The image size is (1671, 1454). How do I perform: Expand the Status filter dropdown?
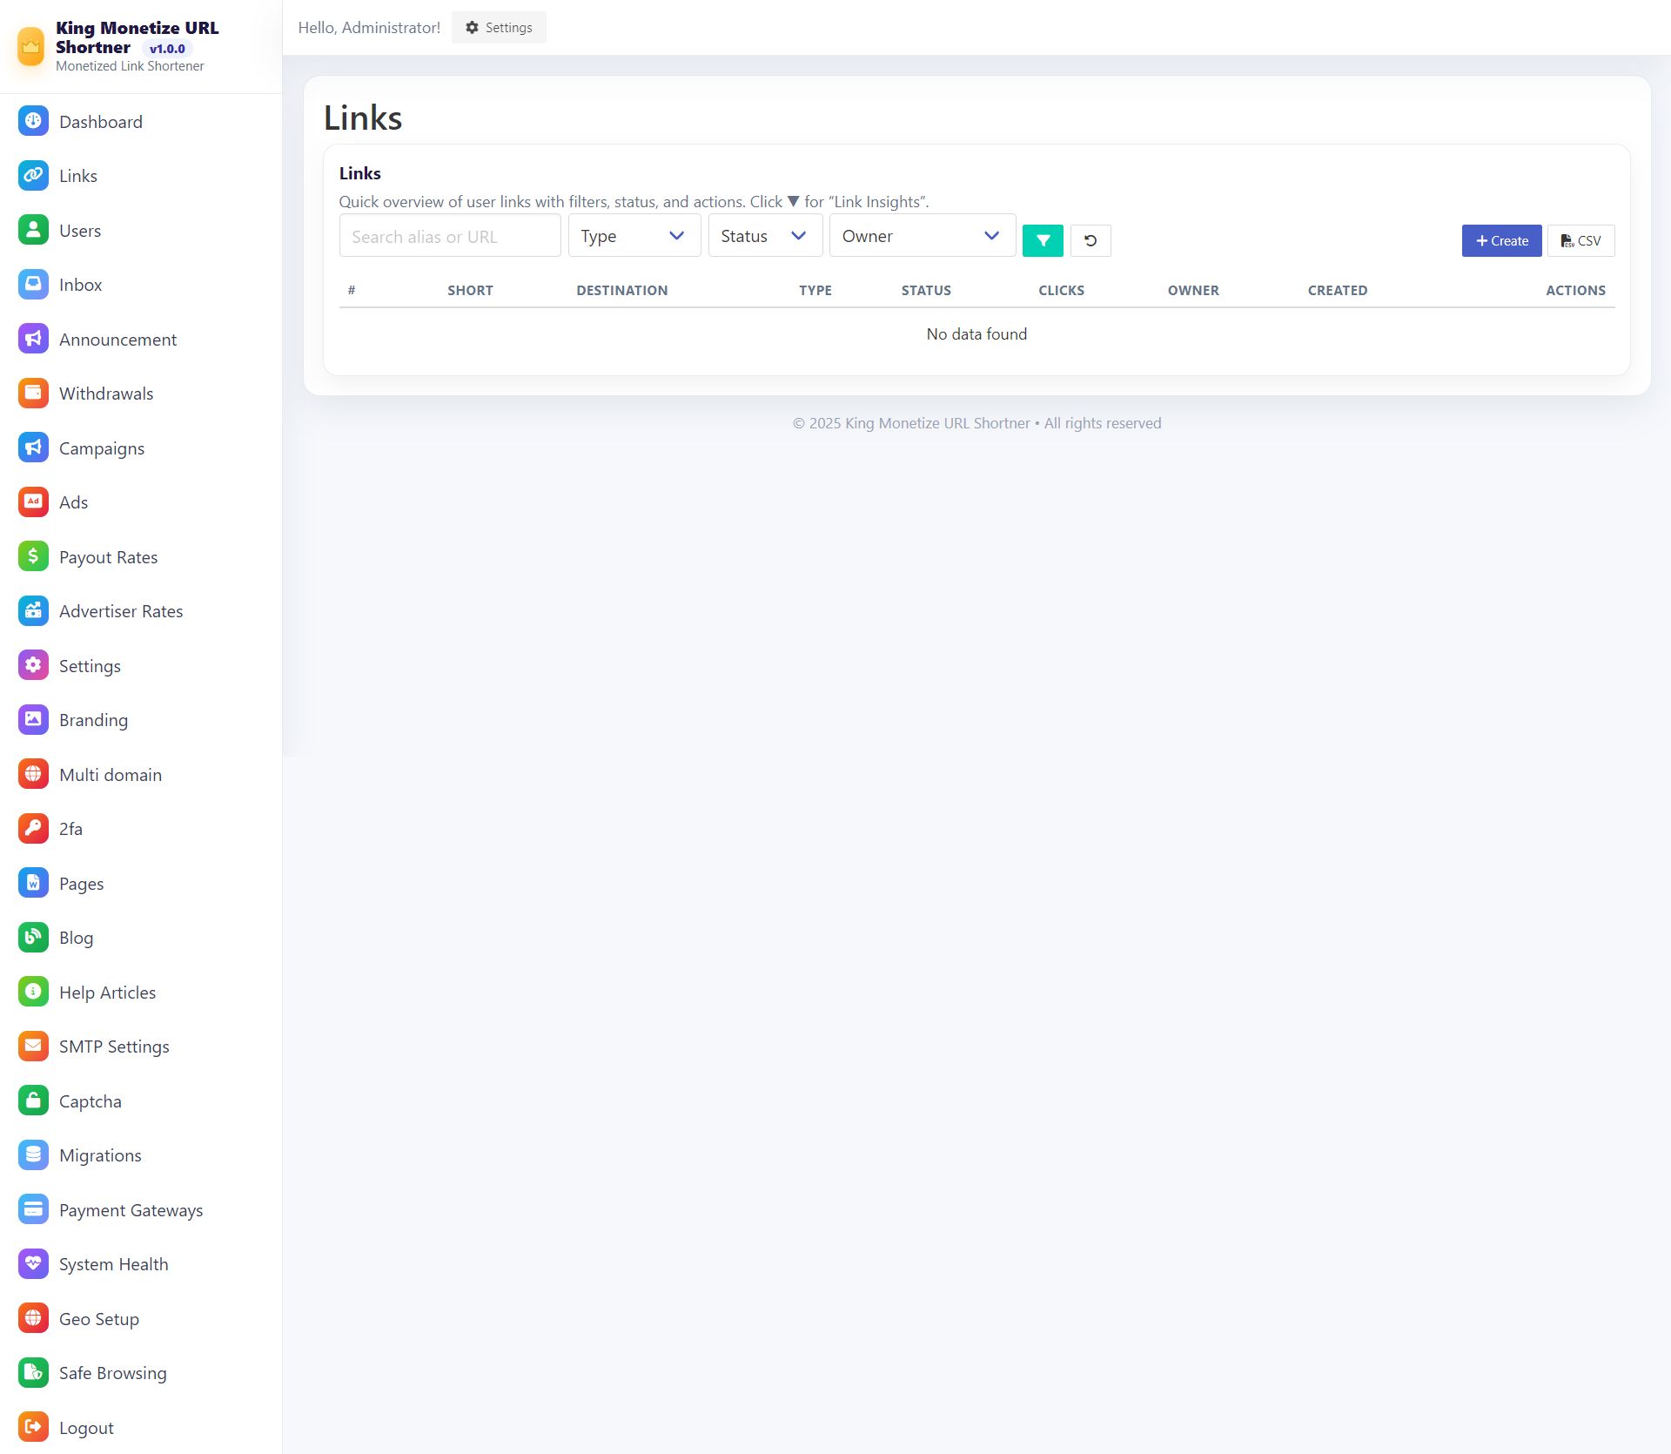764,236
